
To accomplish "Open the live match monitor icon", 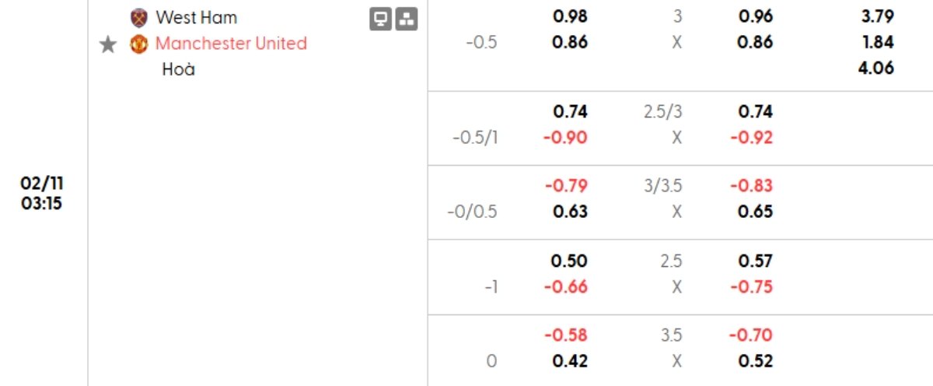I will 380,19.
